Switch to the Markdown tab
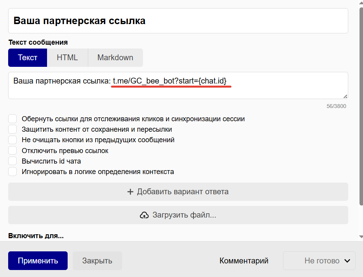The width and height of the screenshot is (363, 277). tap(115, 57)
